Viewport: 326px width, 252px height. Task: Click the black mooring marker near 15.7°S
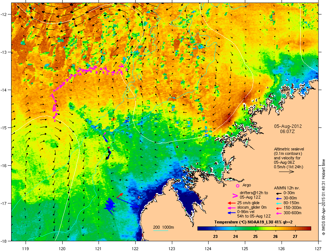pyautogui.click(x=108, y=153)
